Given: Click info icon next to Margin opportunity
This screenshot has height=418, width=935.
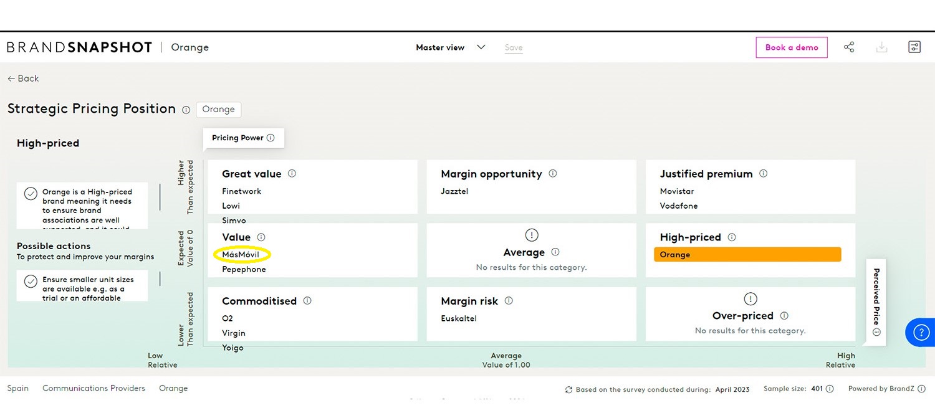Looking at the screenshot, I should pyautogui.click(x=552, y=174).
